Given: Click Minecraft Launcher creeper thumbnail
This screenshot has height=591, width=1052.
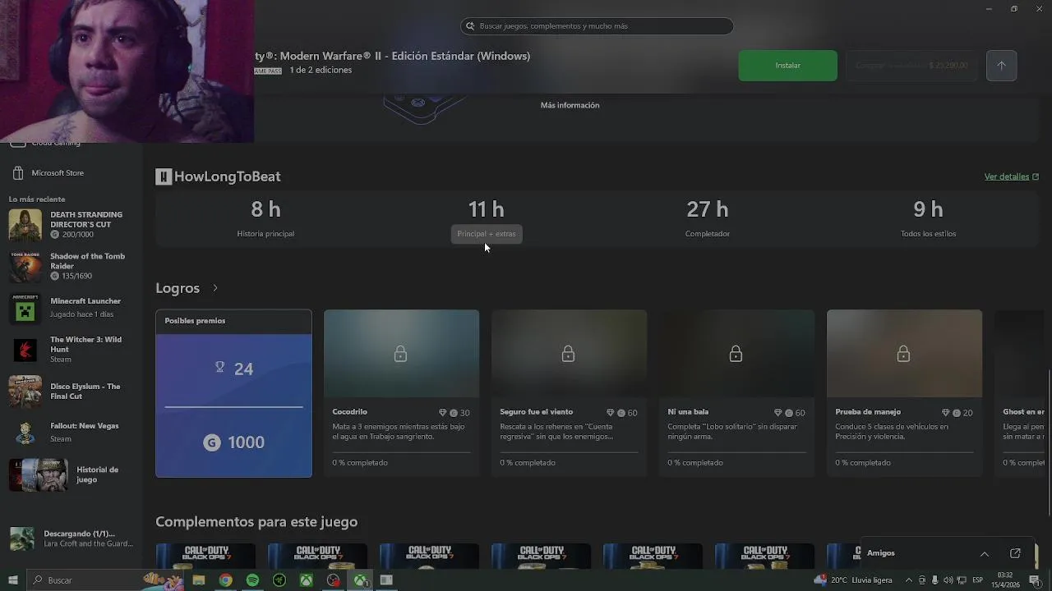Looking at the screenshot, I should [x=25, y=308].
